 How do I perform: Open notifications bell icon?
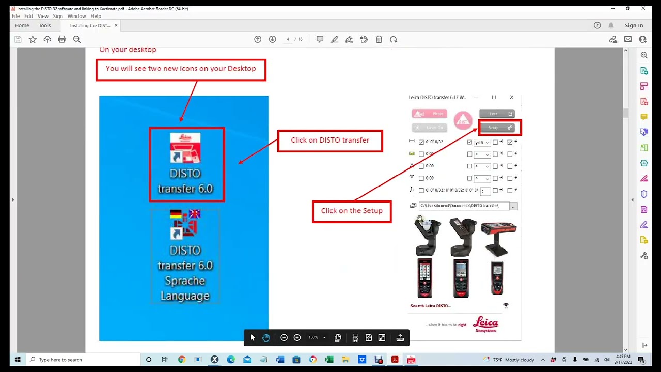(611, 25)
